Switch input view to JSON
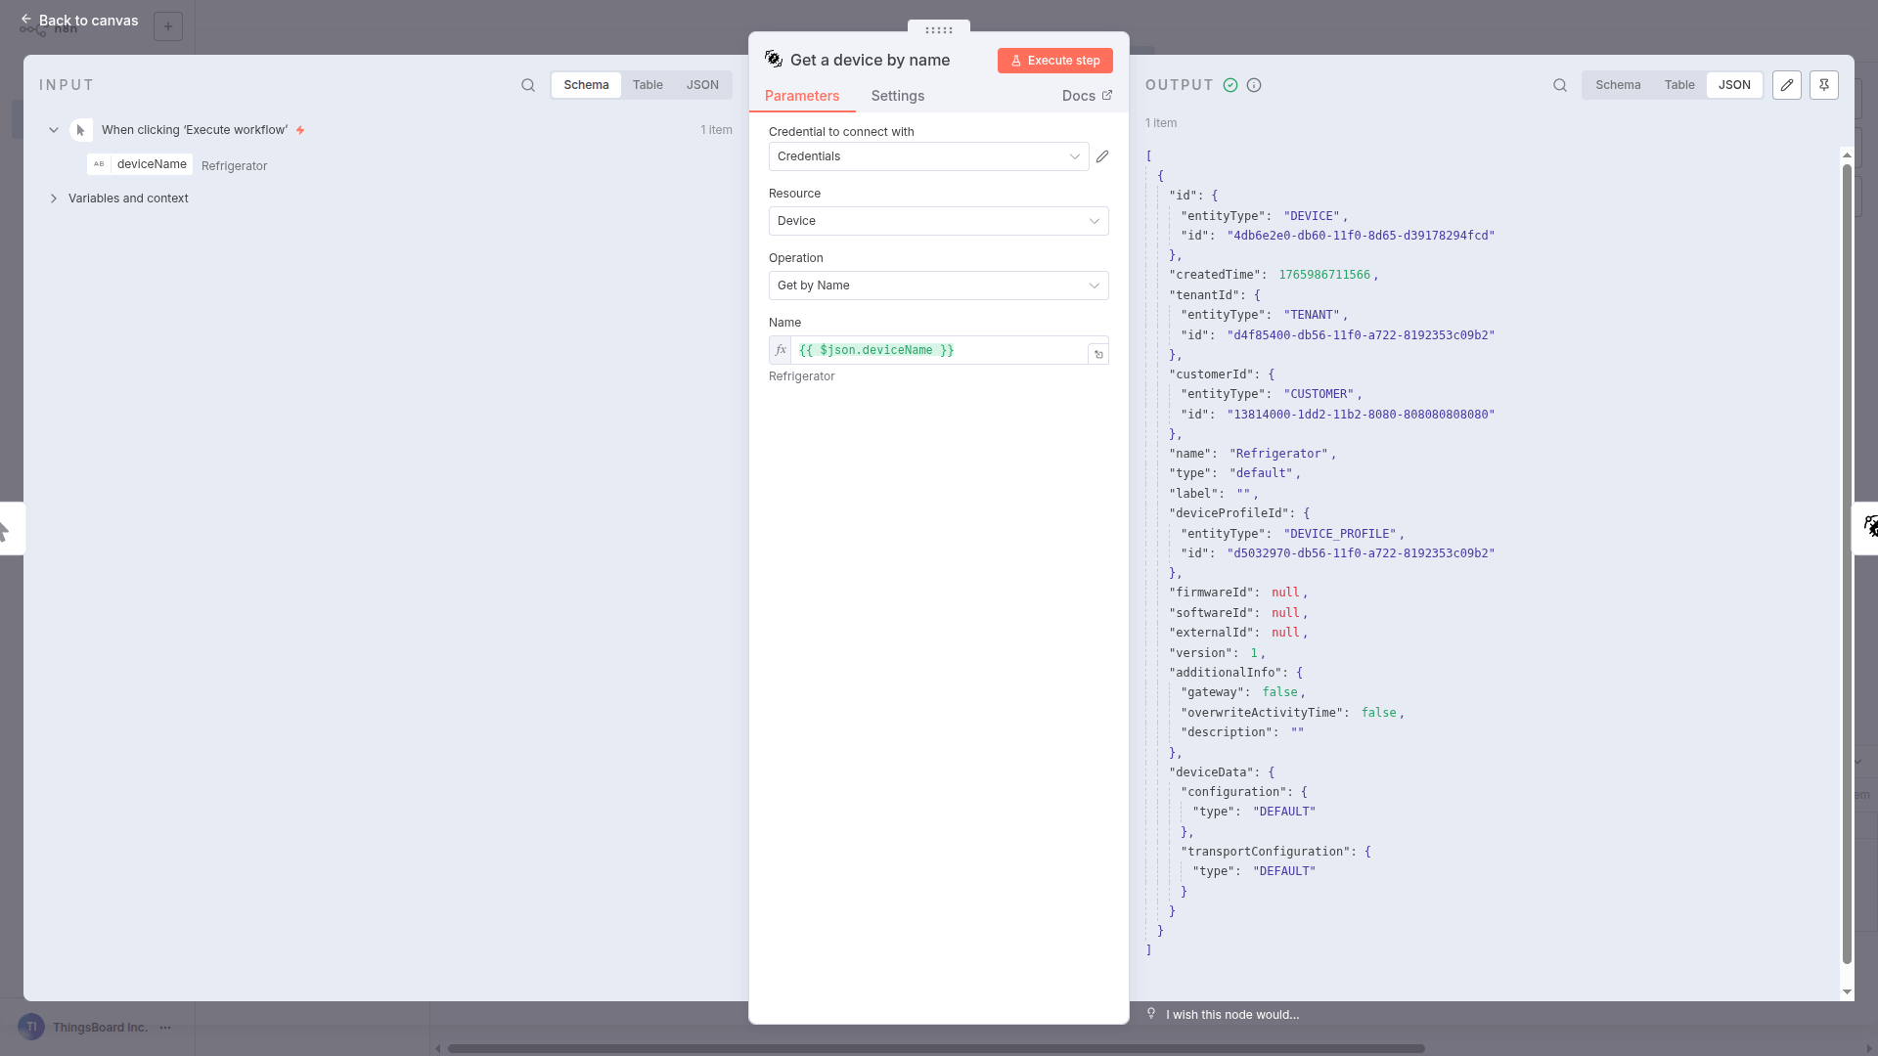Image resolution: width=1878 pixels, height=1056 pixels. [x=702, y=85]
